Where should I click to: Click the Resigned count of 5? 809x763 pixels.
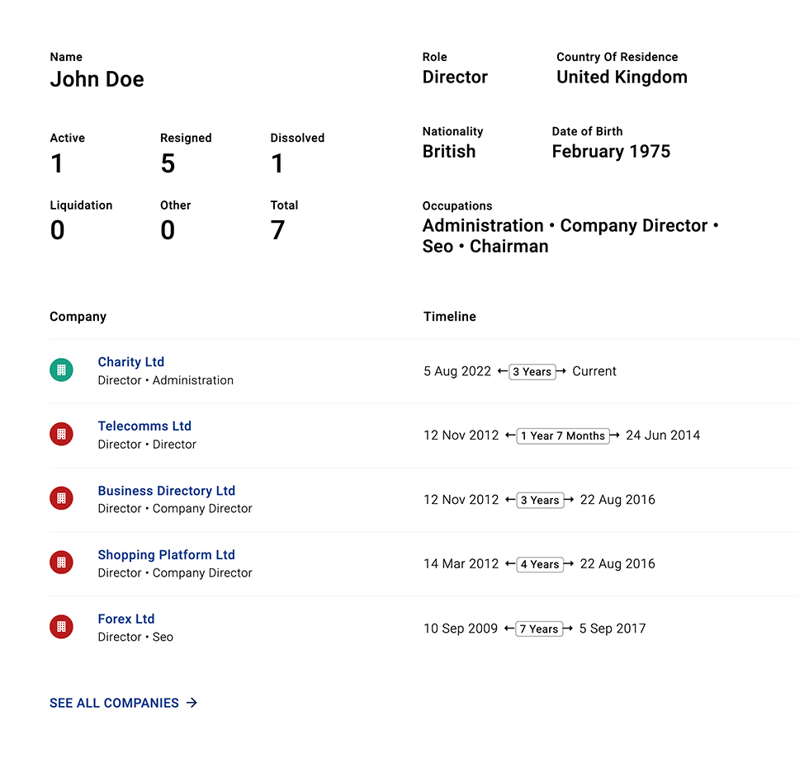click(x=168, y=164)
